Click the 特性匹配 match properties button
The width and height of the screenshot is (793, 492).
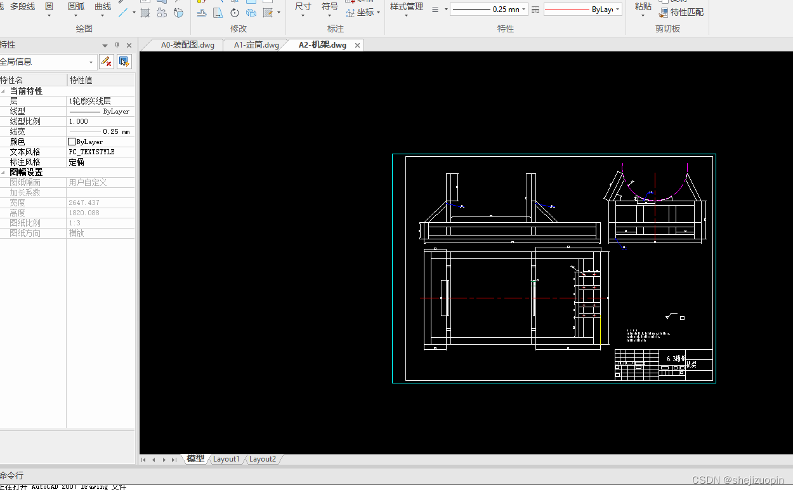coord(682,12)
